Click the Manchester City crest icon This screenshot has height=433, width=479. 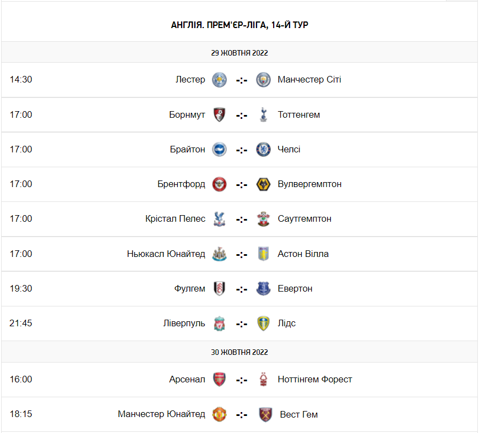(x=264, y=80)
